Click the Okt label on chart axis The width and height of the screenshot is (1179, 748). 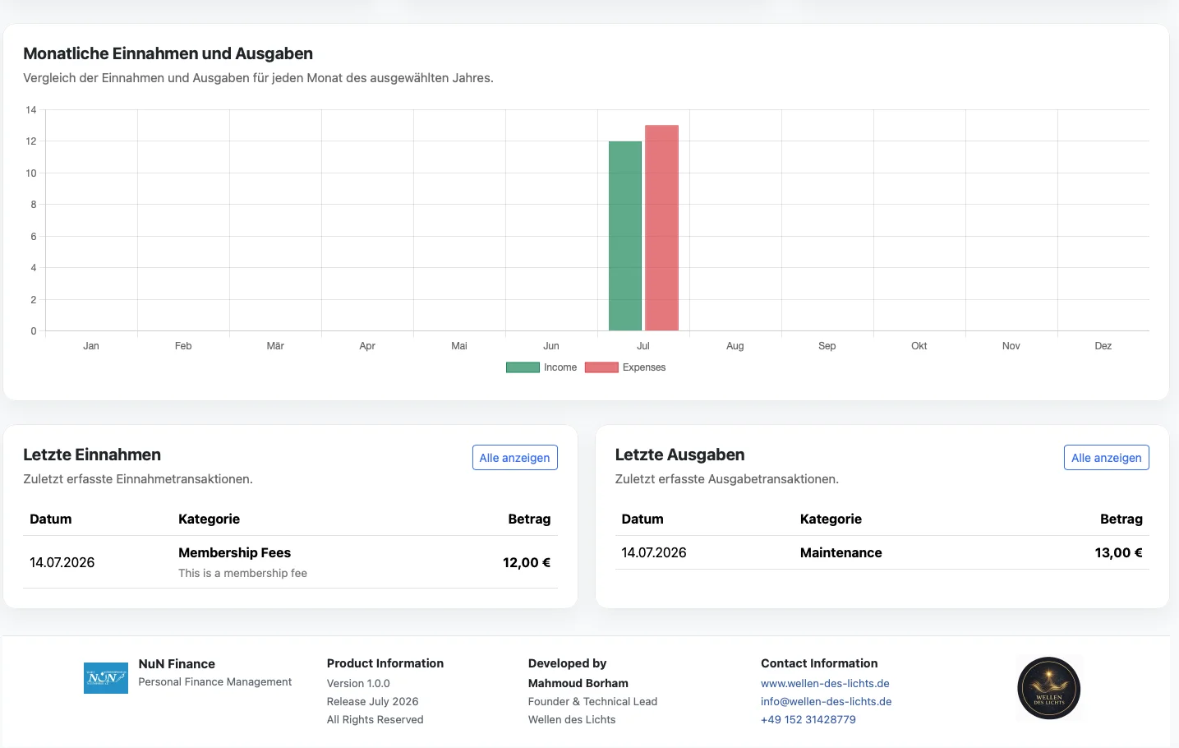(919, 346)
